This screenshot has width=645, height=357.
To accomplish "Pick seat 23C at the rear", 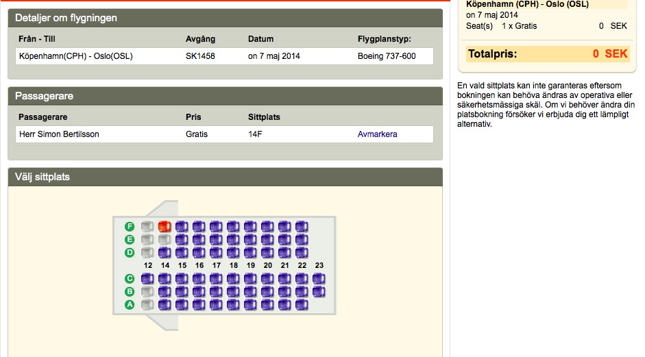I will pos(319,279).
